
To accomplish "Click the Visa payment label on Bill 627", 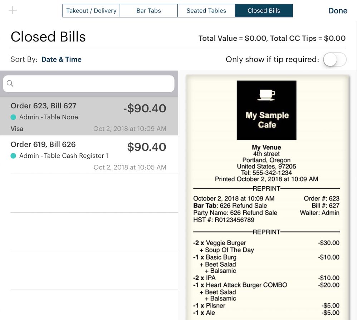I will coord(16,128).
